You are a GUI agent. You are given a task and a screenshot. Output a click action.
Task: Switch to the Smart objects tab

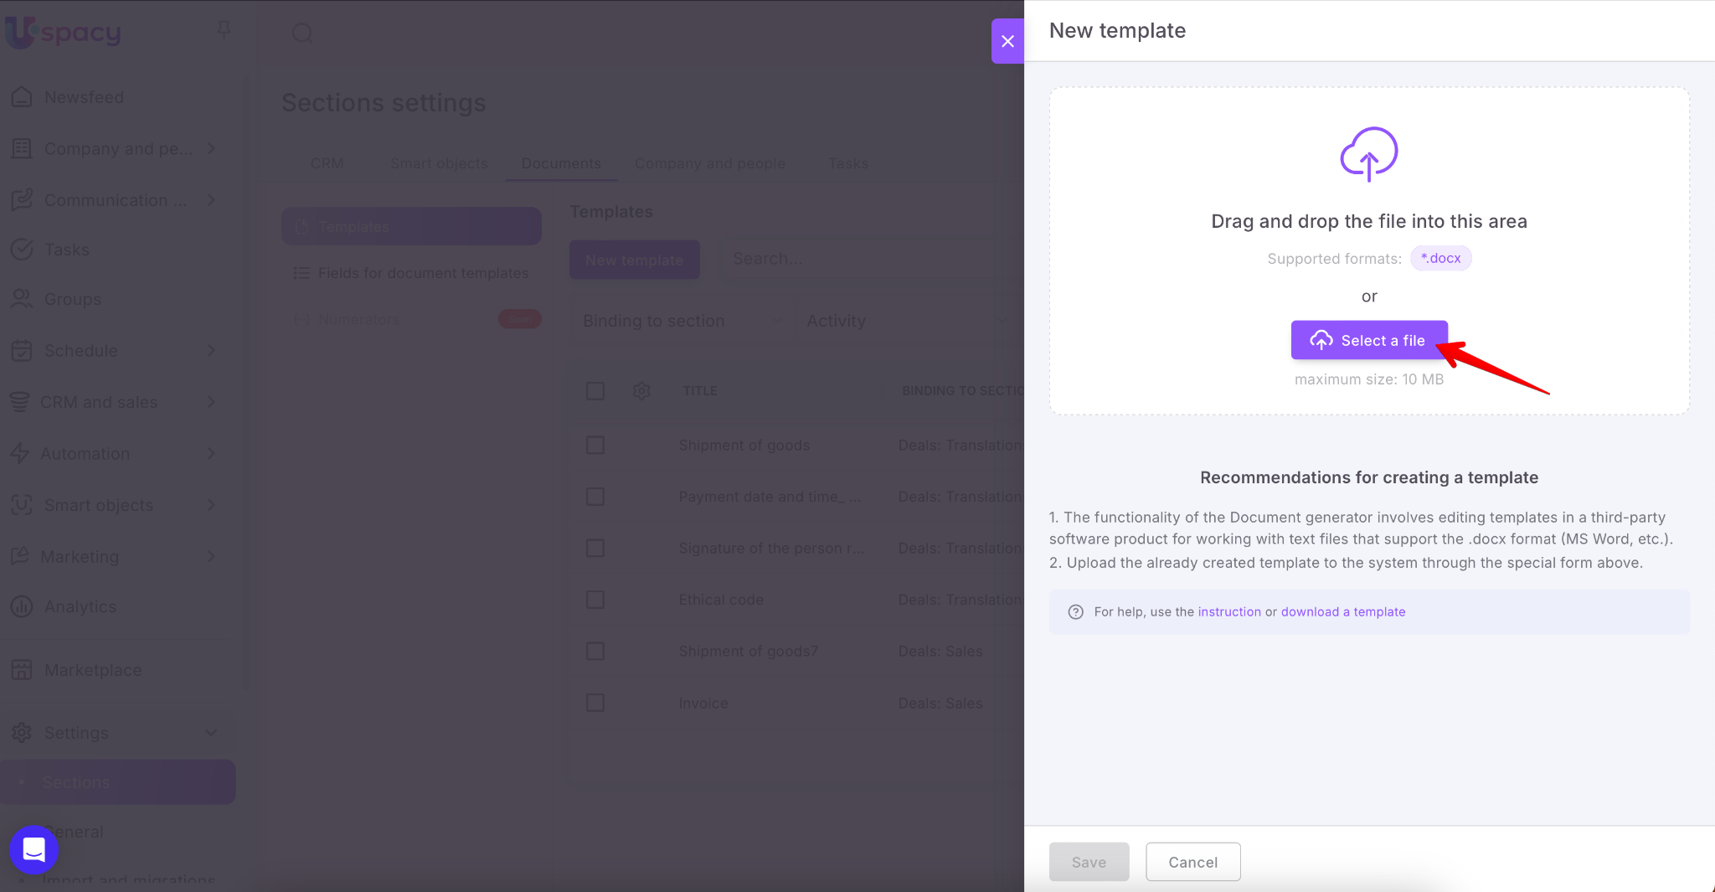coord(439,163)
